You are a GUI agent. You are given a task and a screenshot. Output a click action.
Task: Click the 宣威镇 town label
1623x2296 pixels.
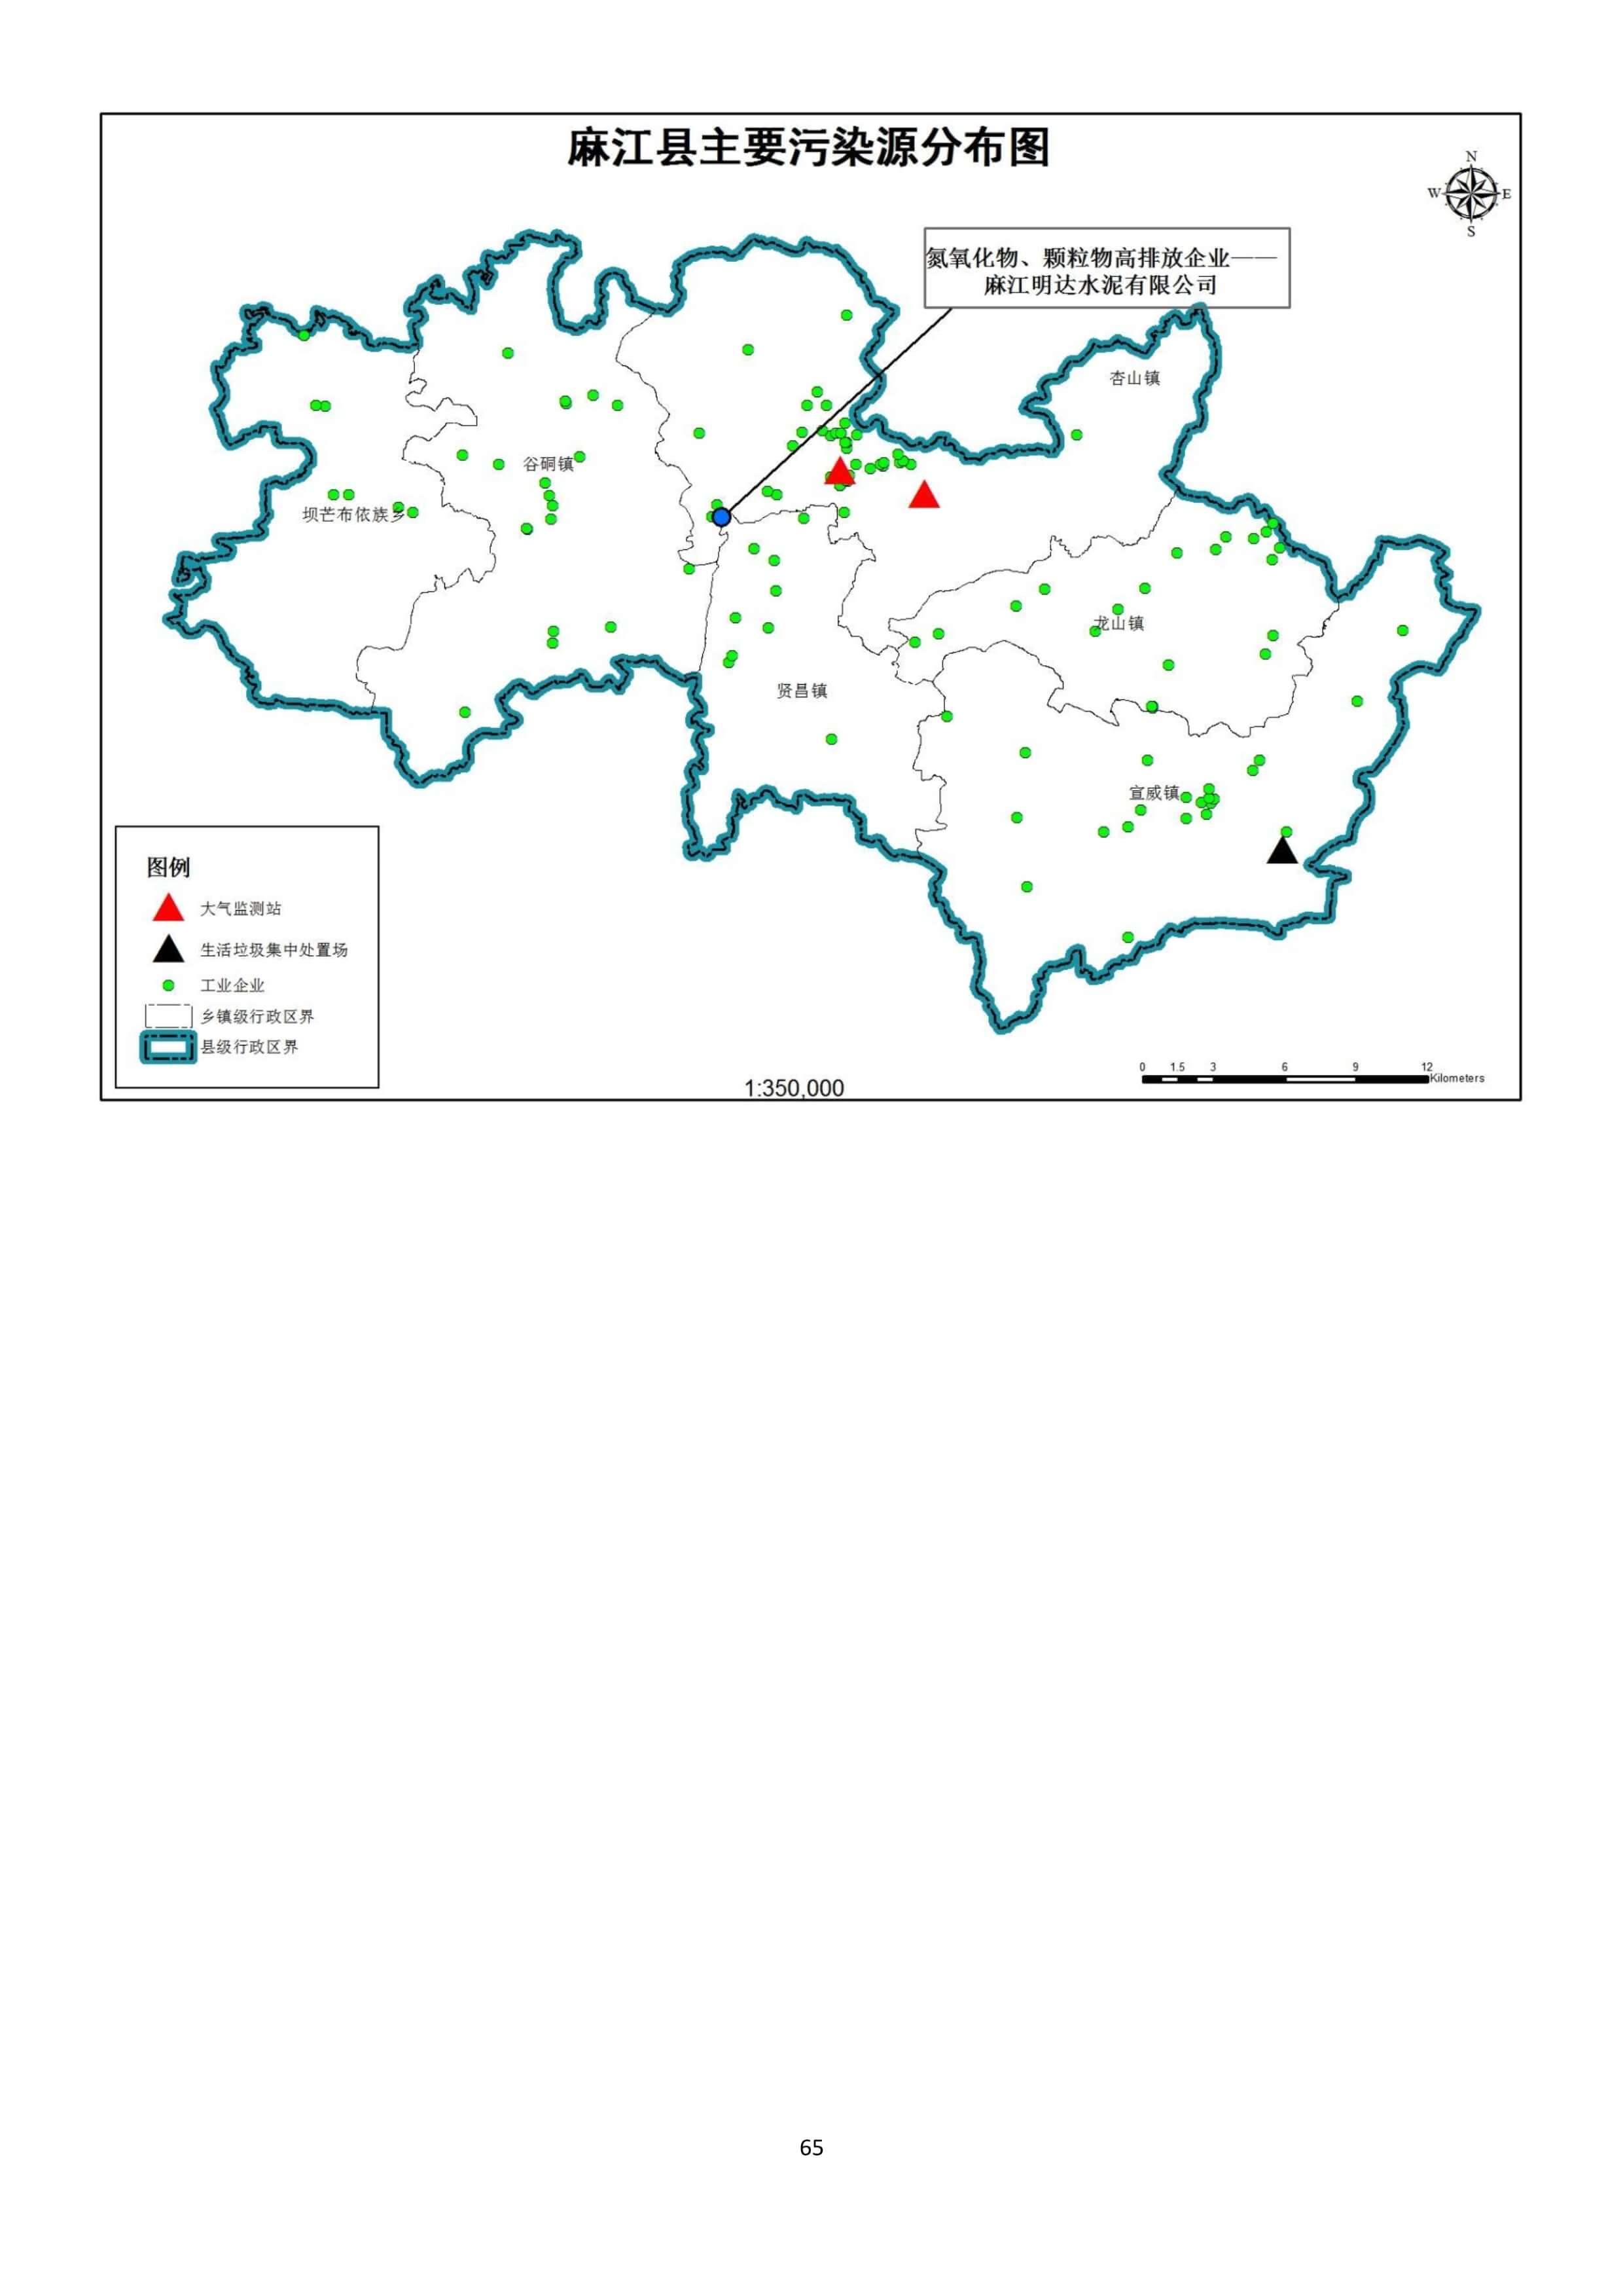1153,793
